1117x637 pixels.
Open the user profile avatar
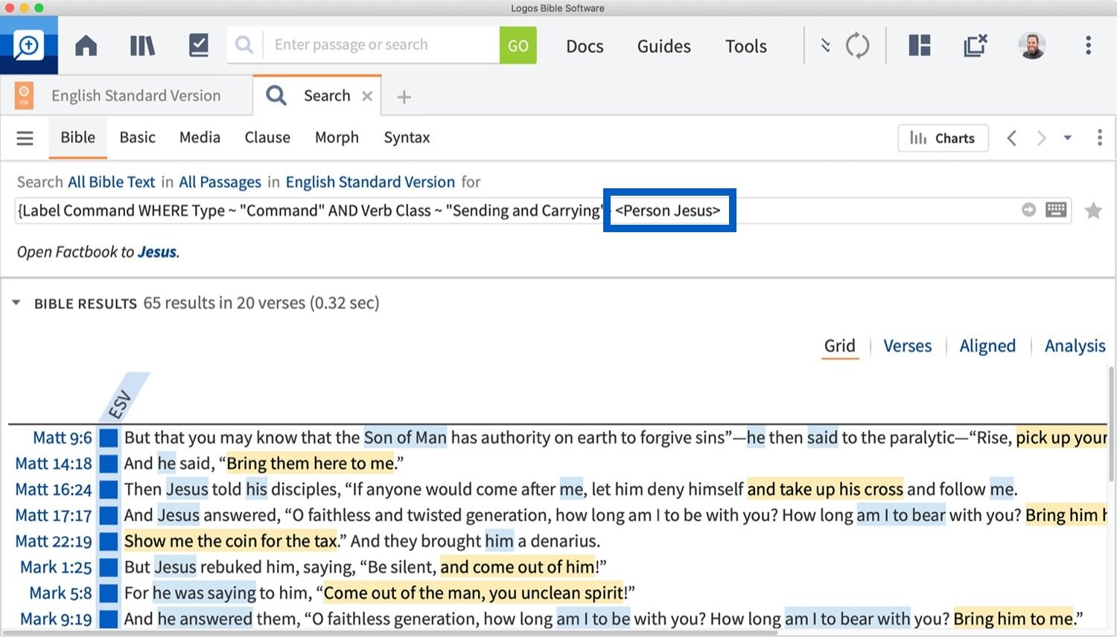click(1032, 45)
